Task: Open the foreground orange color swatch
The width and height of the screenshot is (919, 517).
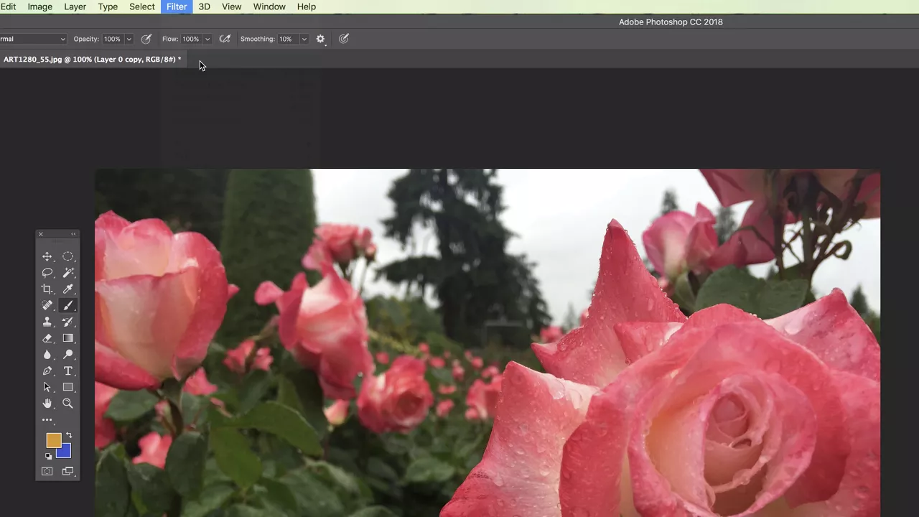Action: click(x=54, y=440)
